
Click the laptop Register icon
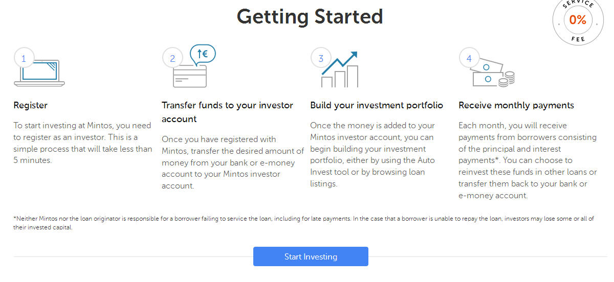point(39,73)
